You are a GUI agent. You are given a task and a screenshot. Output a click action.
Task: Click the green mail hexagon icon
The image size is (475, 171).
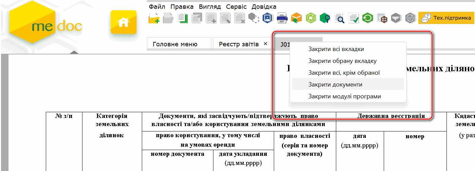pyautogui.click(x=310, y=18)
